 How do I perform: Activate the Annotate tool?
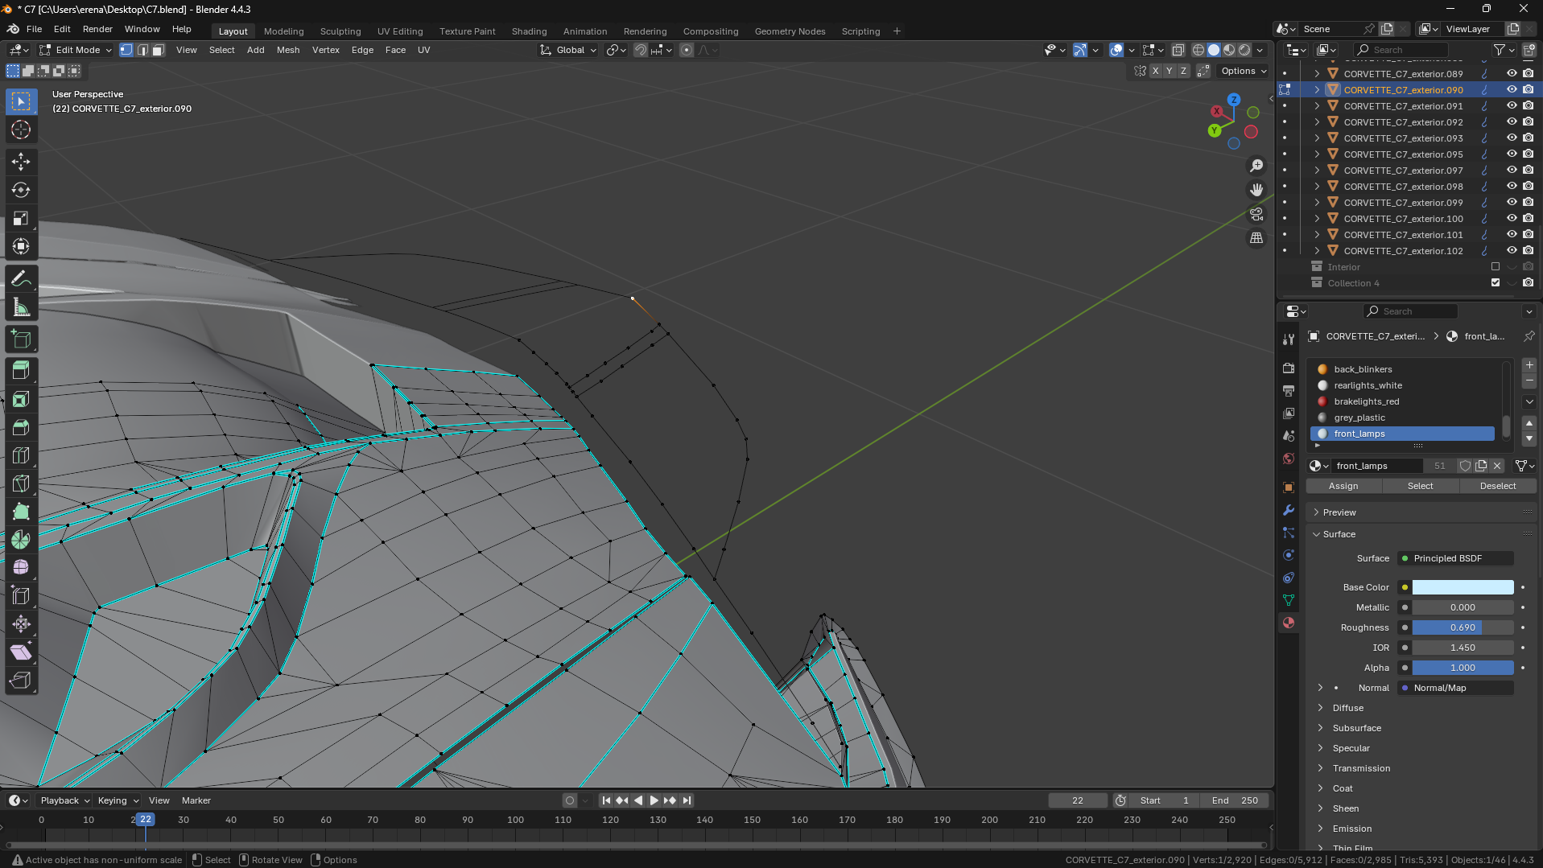tap(21, 279)
